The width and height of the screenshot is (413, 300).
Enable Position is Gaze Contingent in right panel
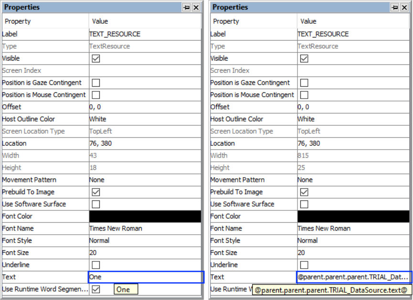pos(304,83)
